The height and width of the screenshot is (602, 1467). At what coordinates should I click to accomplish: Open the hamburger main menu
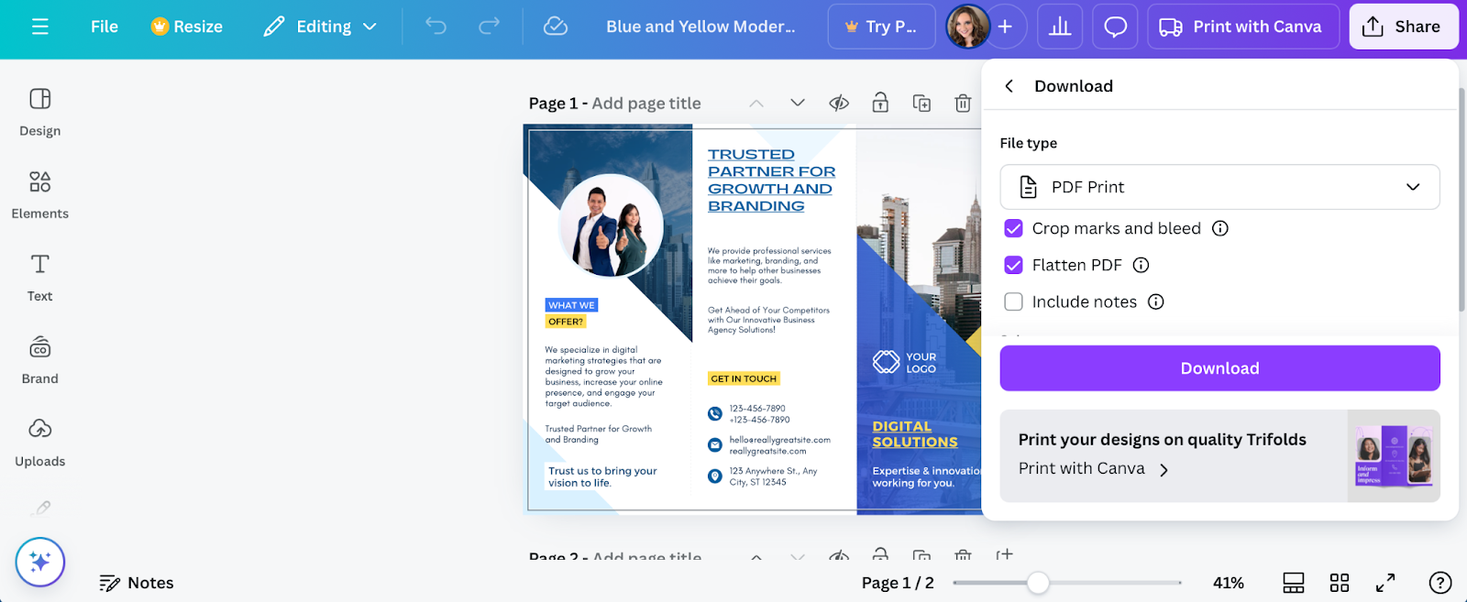pyautogui.click(x=39, y=27)
